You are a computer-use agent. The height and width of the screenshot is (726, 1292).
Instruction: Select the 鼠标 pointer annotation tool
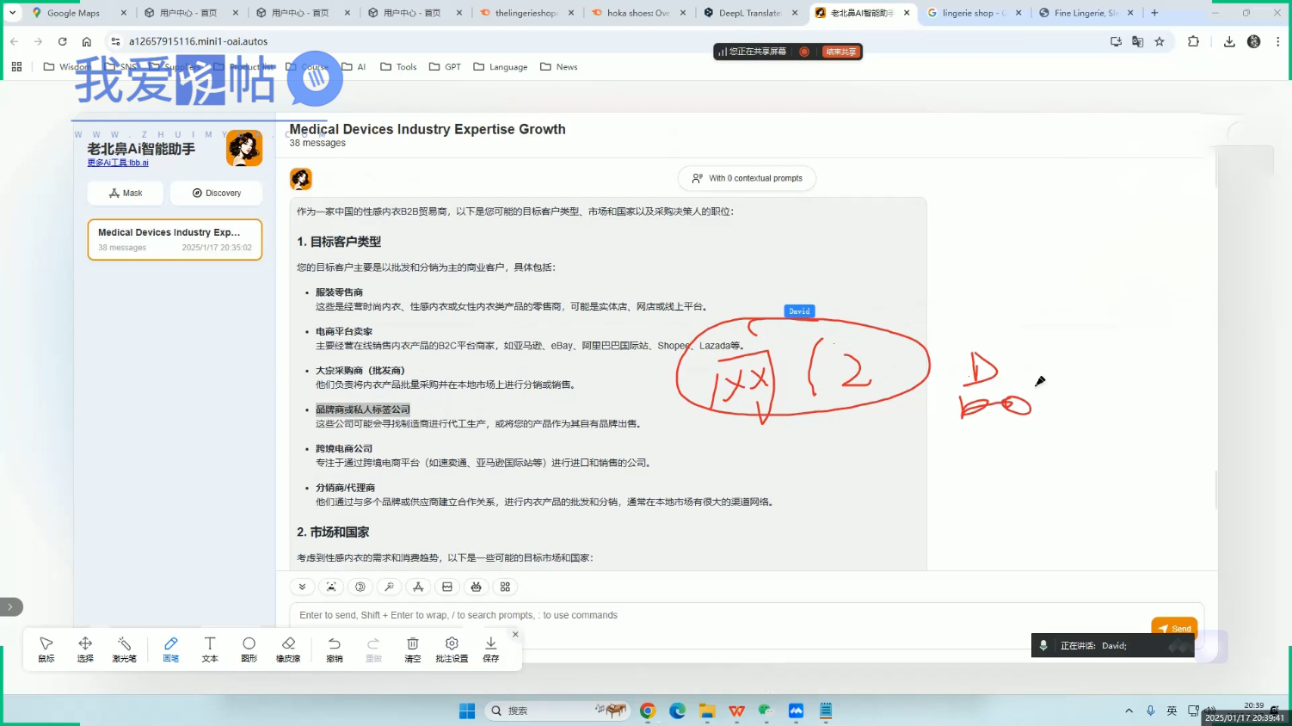click(x=46, y=649)
